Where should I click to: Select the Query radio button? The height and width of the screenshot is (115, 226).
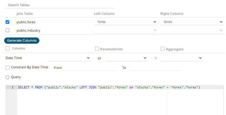click(8, 77)
